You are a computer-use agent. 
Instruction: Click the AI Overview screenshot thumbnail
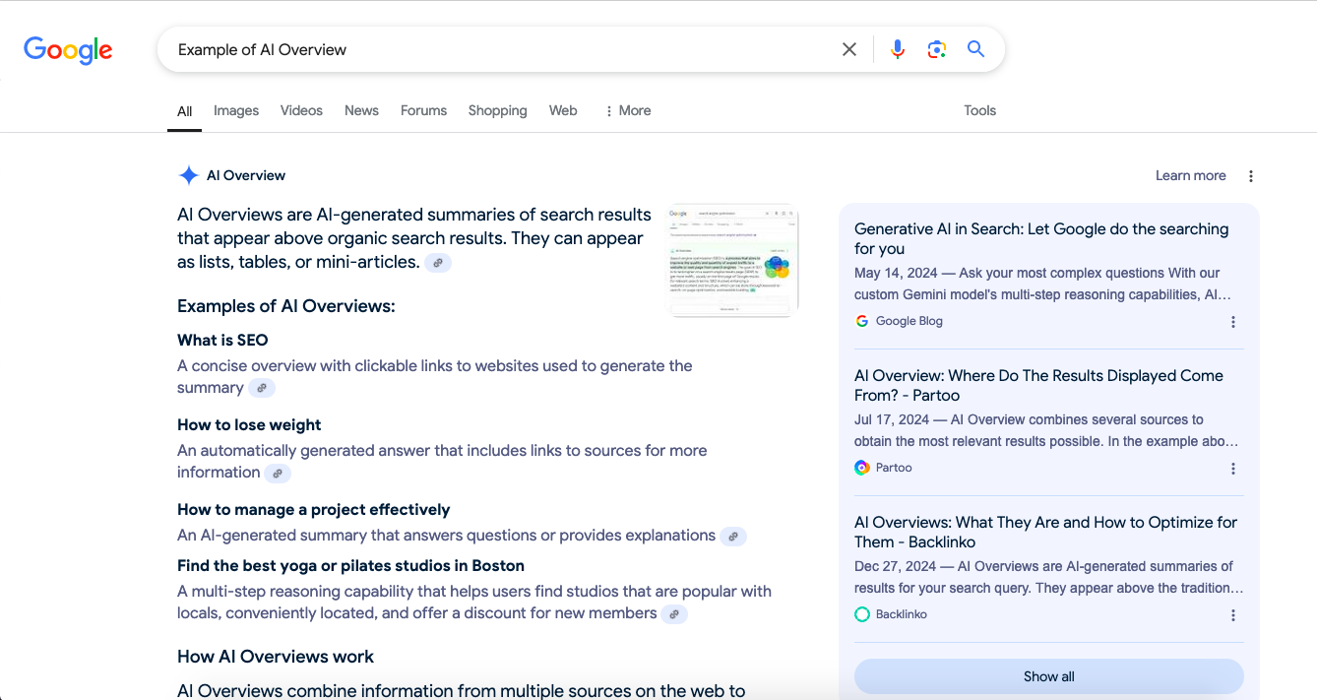click(732, 260)
